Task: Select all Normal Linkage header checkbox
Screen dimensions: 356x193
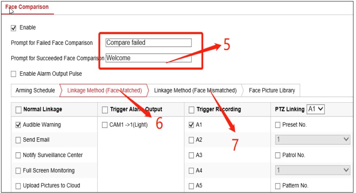Action: [x=18, y=110]
